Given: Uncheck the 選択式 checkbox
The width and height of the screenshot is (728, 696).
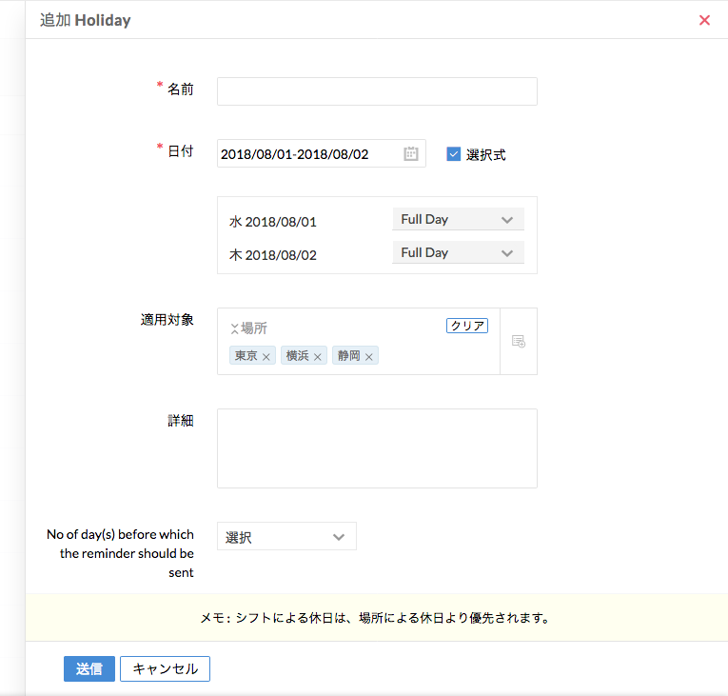Looking at the screenshot, I should (454, 154).
